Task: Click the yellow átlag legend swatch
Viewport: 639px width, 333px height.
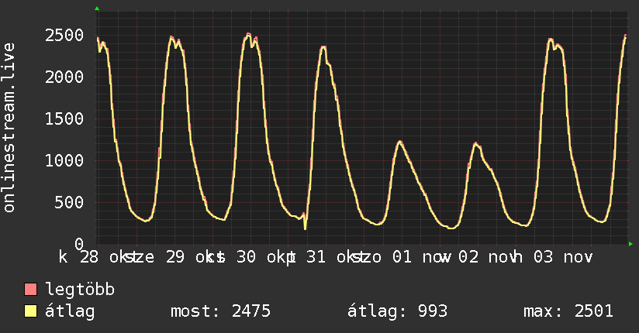Action: (x=30, y=311)
